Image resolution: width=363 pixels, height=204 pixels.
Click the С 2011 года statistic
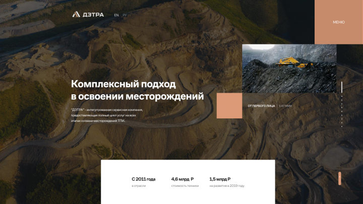point(144,179)
